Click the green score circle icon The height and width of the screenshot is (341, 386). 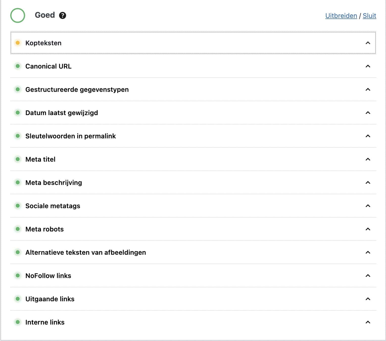point(18,15)
